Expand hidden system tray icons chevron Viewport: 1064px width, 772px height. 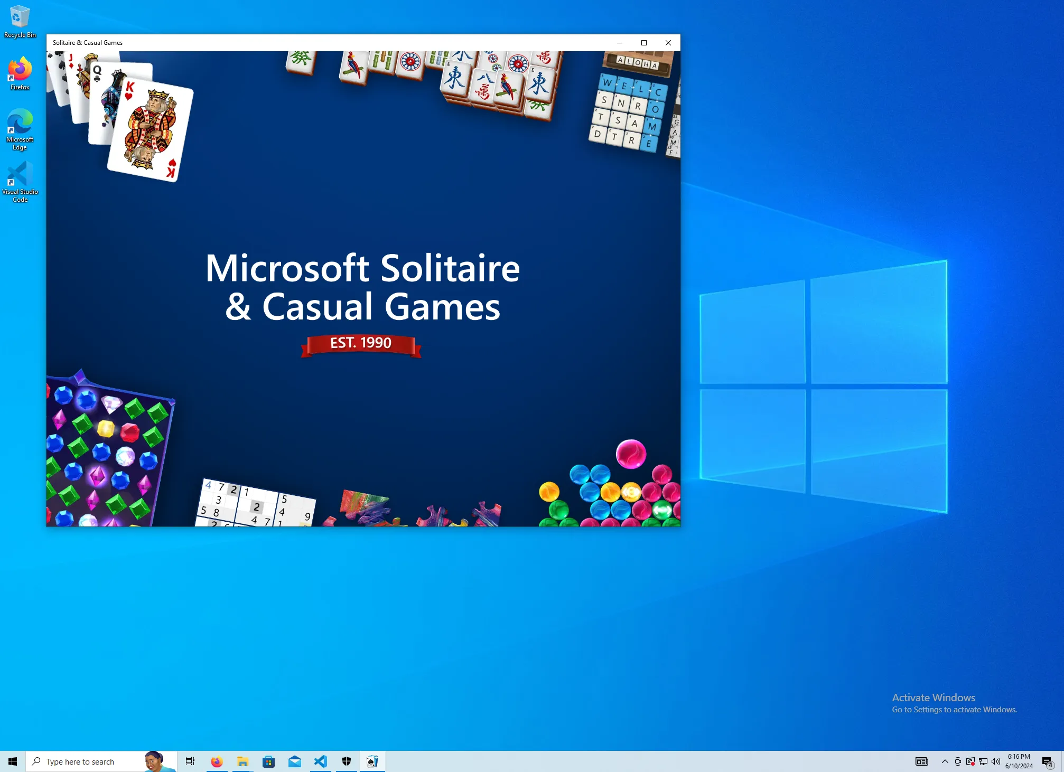tap(945, 761)
